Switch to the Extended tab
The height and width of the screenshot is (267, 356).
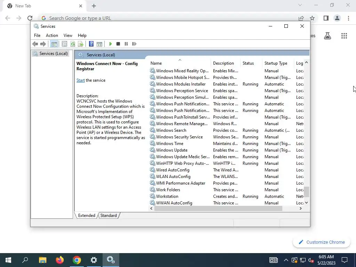[87, 216]
